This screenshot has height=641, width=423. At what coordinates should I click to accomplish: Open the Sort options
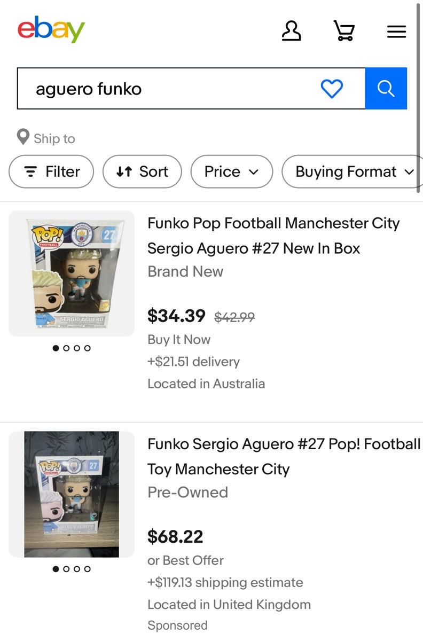[142, 171]
